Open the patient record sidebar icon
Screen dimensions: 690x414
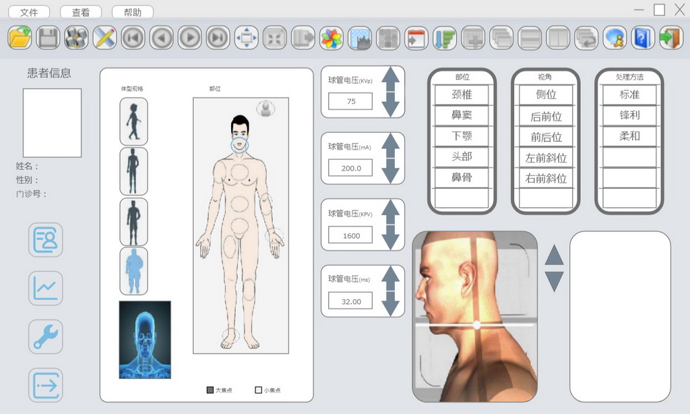(46, 240)
